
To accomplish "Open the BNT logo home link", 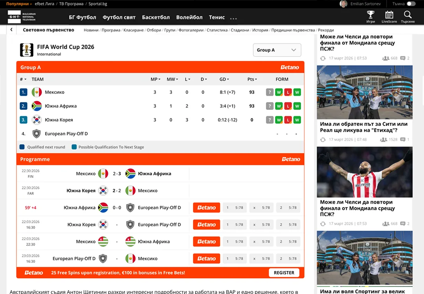I will [x=21, y=17].
